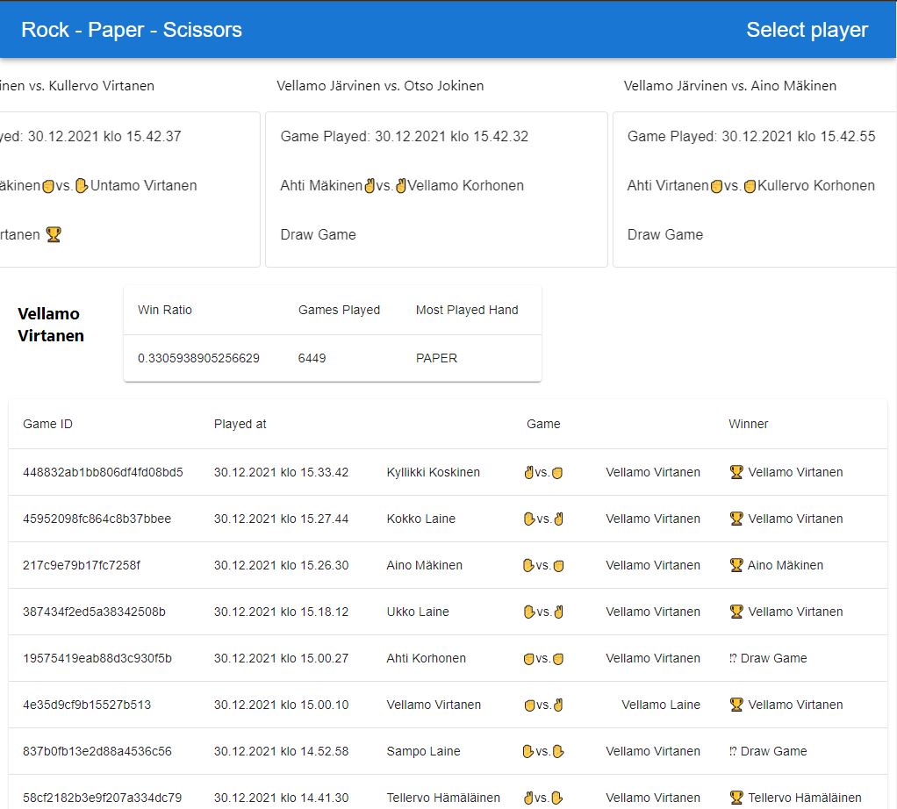897x809 pixels.
Task: Click the Most Played Hand header
Action: pos(467,310)
